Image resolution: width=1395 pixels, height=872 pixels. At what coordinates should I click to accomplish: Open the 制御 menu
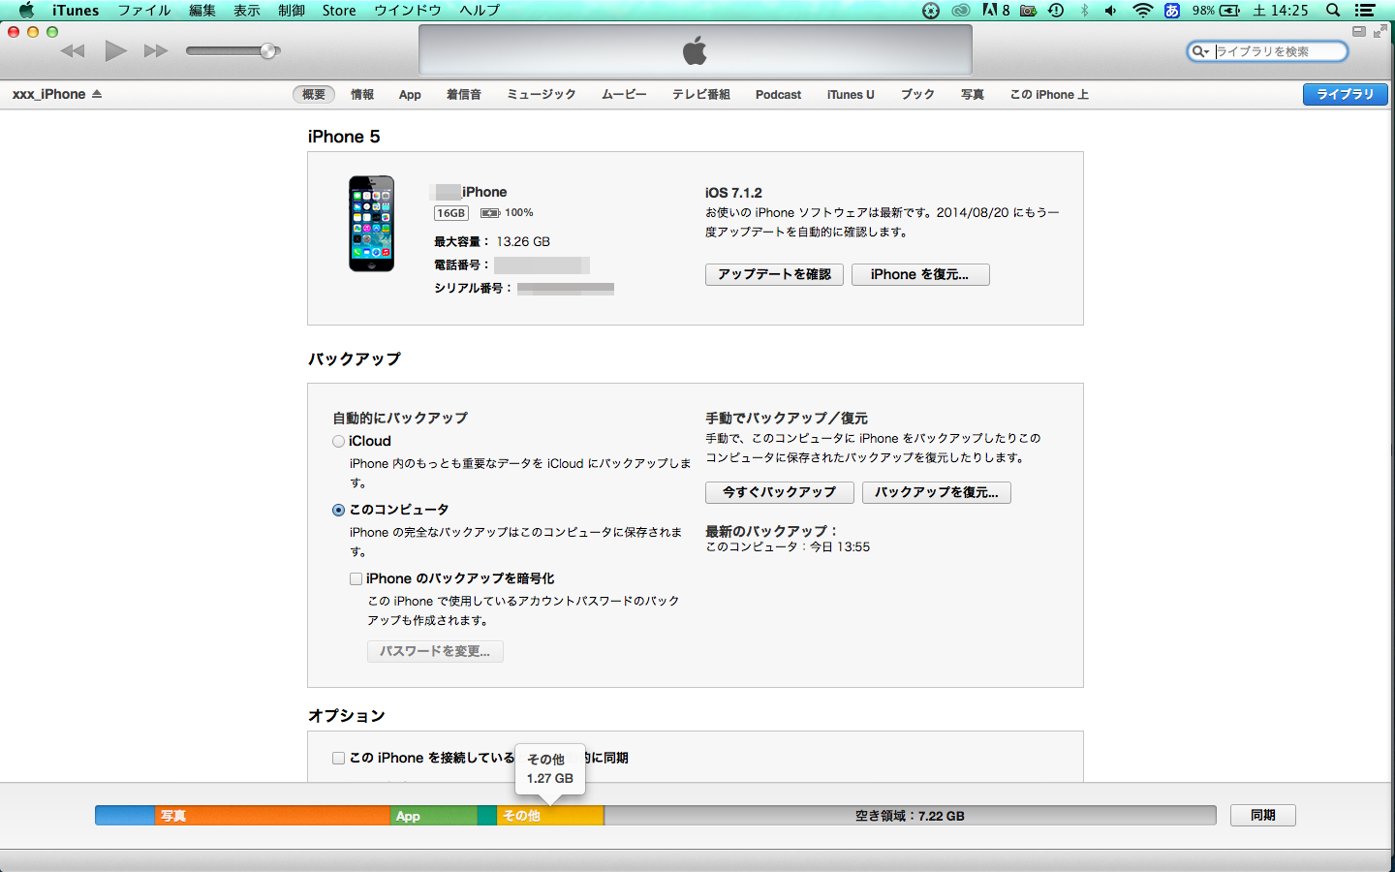point(292,11)
